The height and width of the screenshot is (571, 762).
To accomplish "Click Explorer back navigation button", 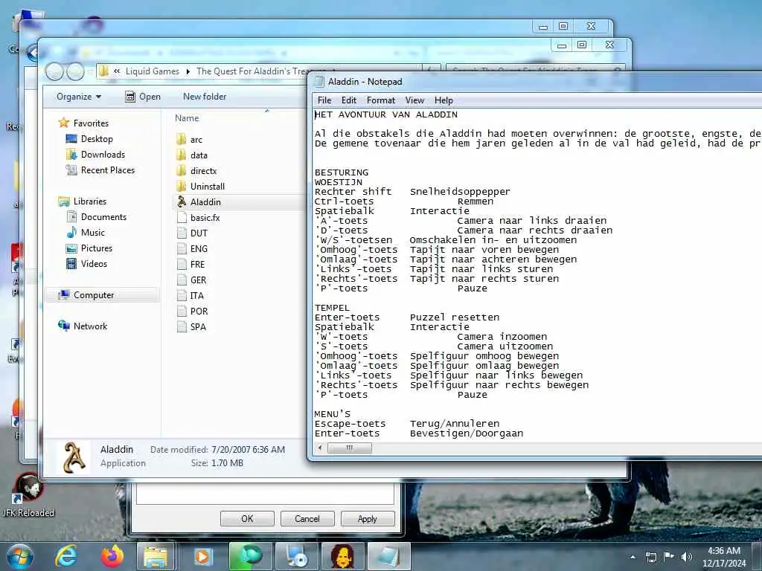I will tap(54, 72).
